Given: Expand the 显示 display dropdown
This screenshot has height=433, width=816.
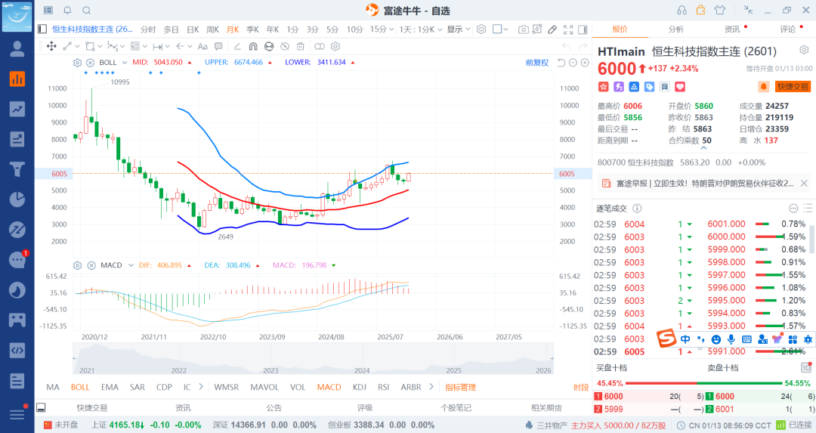Looking at the screenshot, I should [457, 29].
